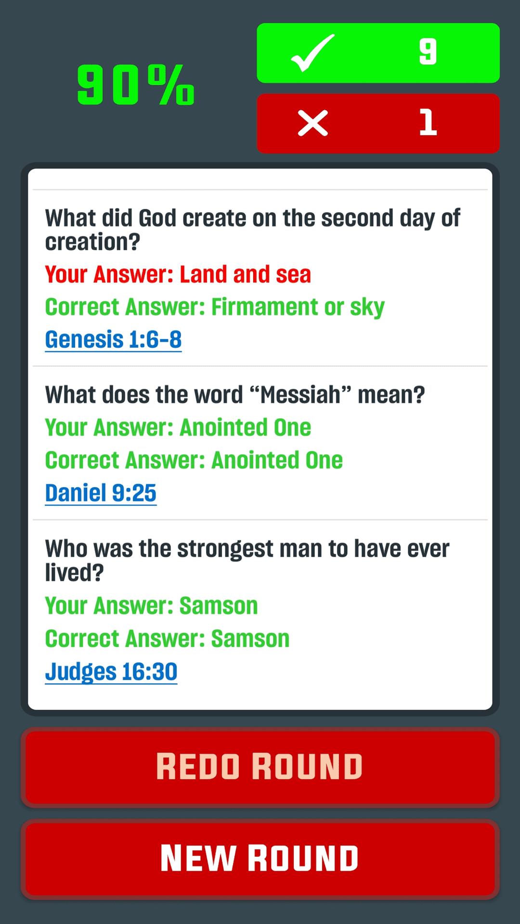
Task: Open the Daniel 9:25 verse link
Action: (x=101, y=493)
